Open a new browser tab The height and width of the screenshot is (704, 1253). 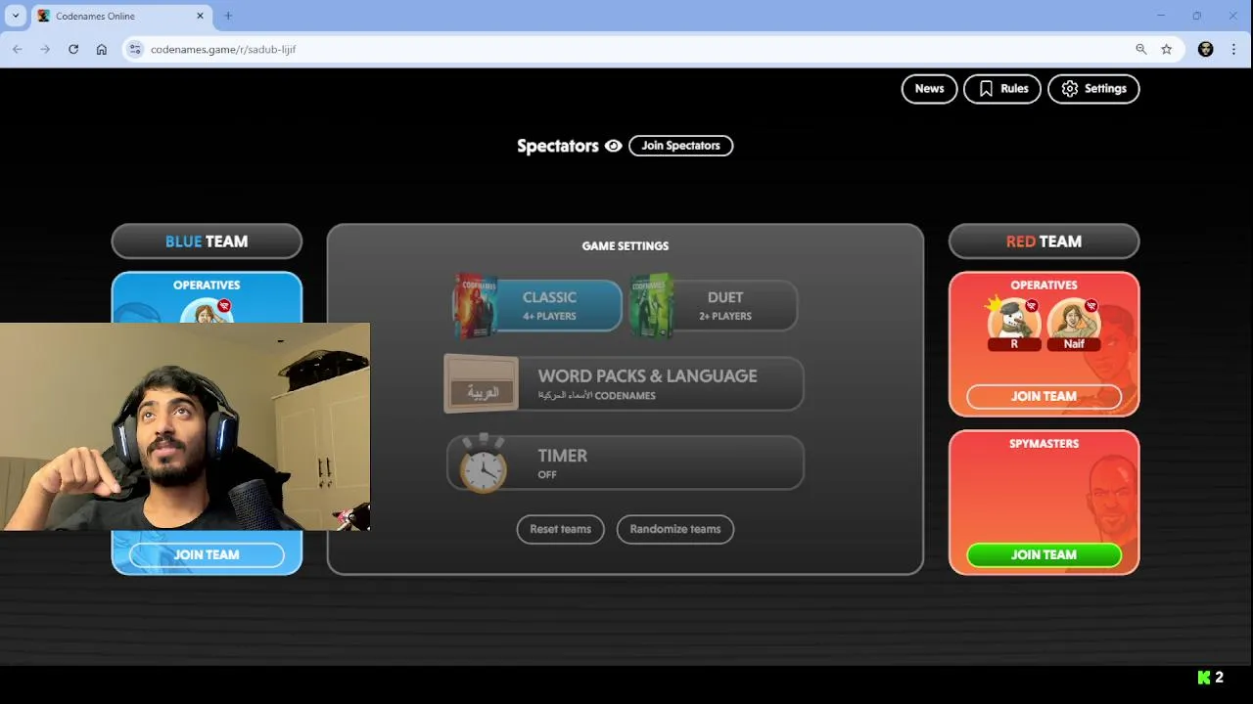(228, 17)
